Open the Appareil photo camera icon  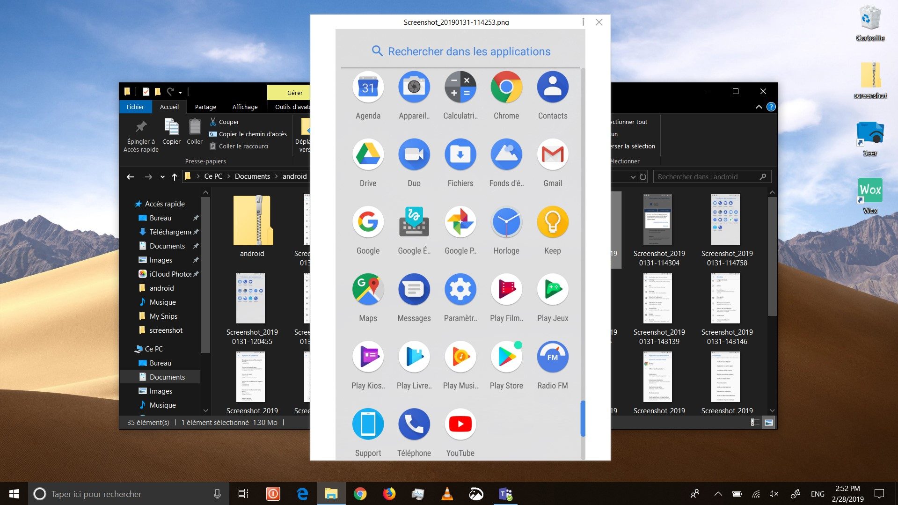click(x=414, y=87)
